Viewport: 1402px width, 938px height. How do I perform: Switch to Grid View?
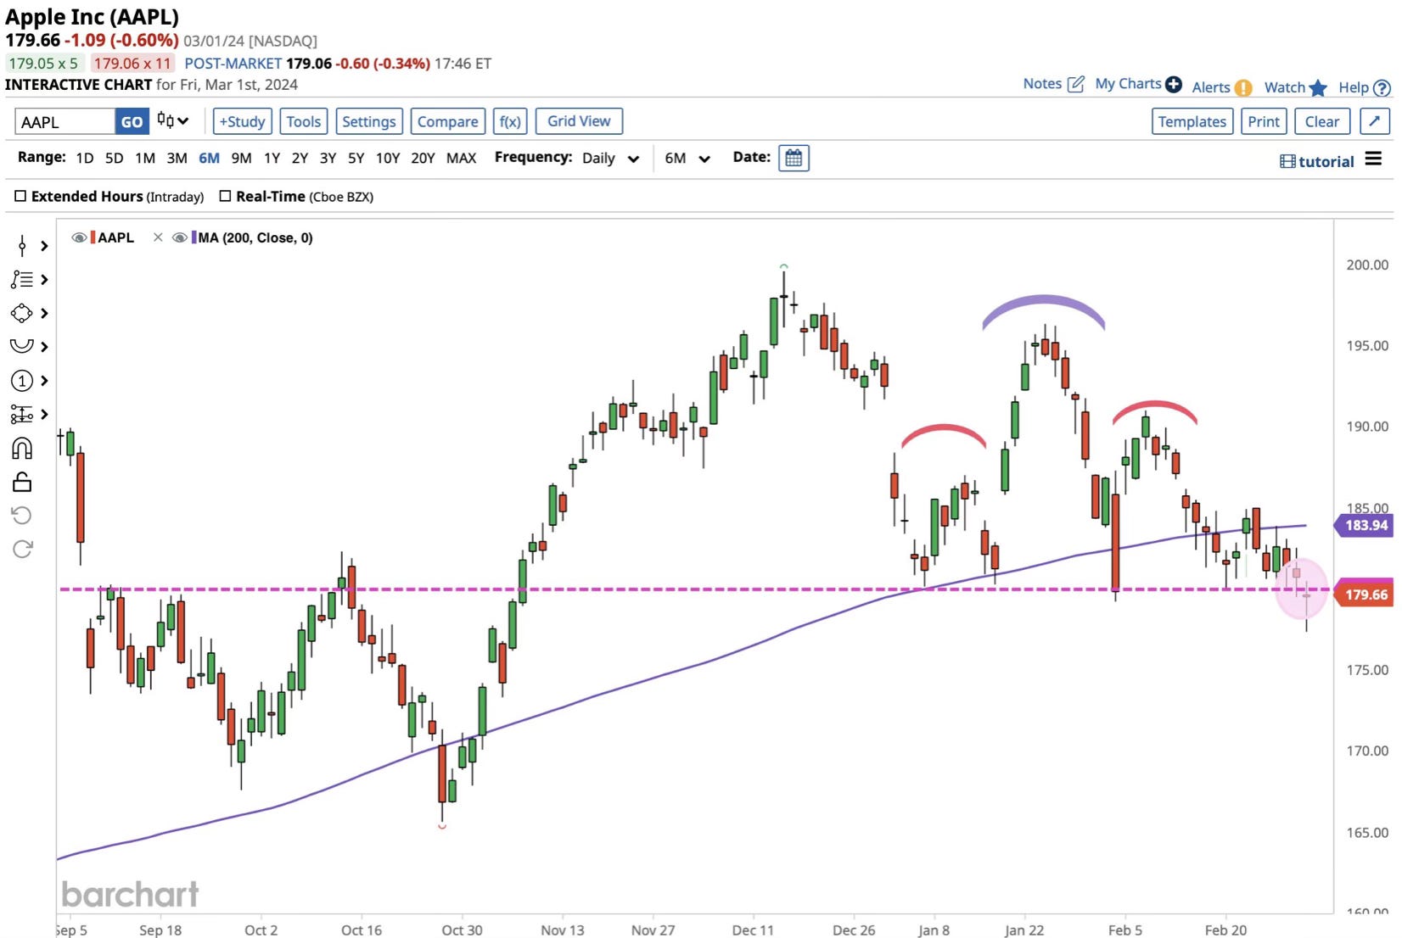click(579, 121)
